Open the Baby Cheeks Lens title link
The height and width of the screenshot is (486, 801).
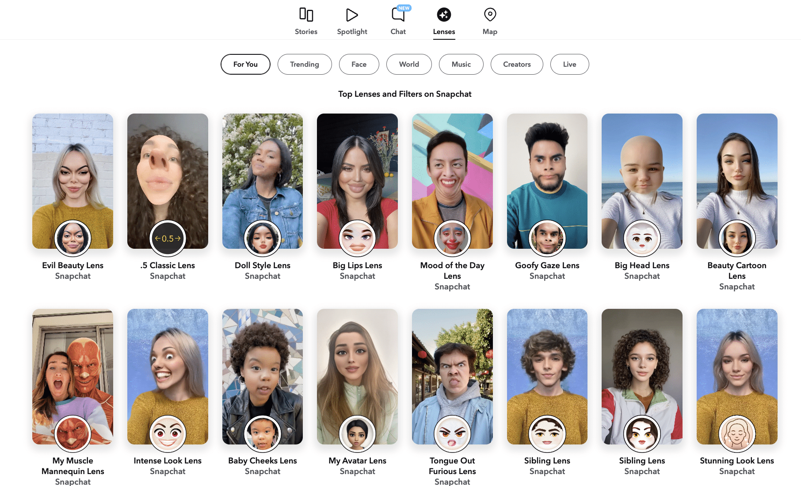tap(263, 460)
